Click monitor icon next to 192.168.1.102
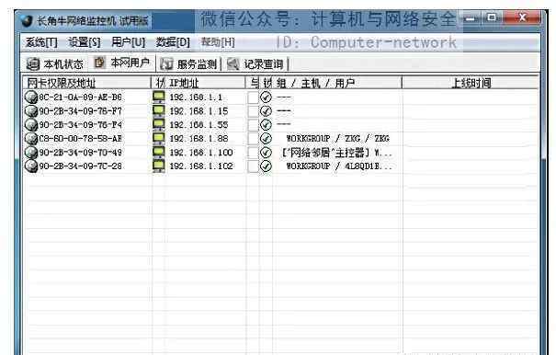The image size is (556, 355). (158, 166)
